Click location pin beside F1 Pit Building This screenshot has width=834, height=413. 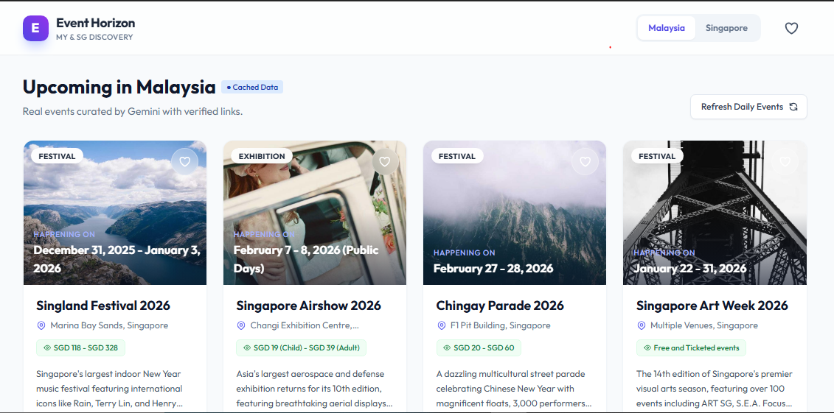pos(441,325)
